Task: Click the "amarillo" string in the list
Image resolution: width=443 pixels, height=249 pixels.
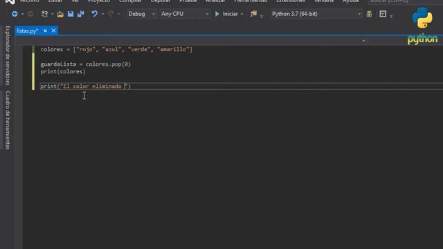Action: point(173,49)
